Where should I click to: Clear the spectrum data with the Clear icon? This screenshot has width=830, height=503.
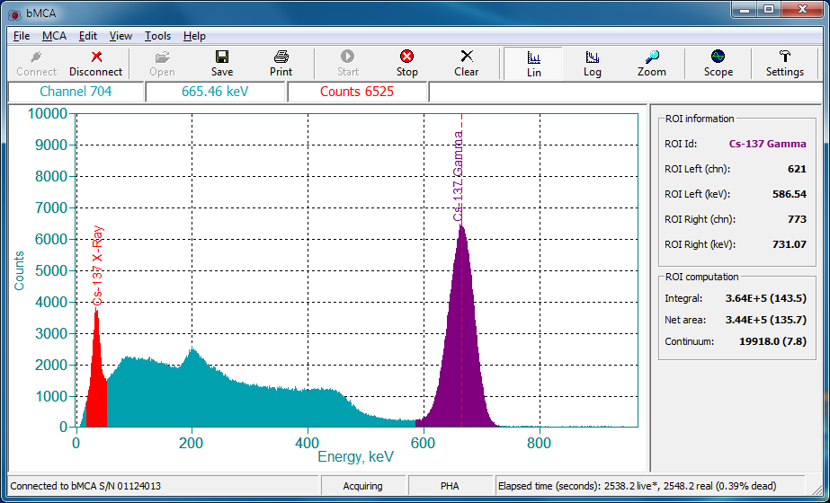tap(466, 63)
